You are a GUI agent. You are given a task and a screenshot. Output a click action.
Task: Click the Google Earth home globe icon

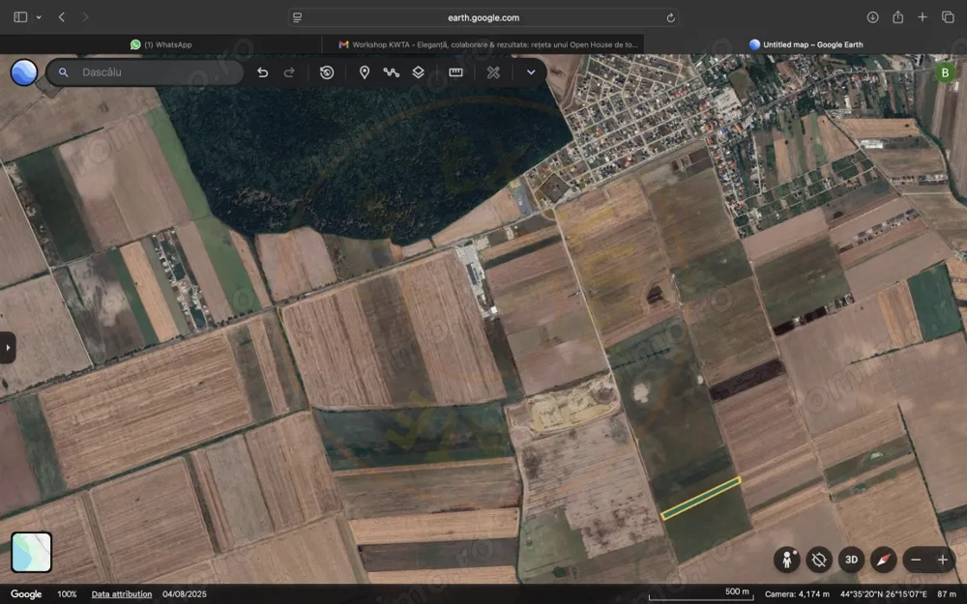pos(24,72)
